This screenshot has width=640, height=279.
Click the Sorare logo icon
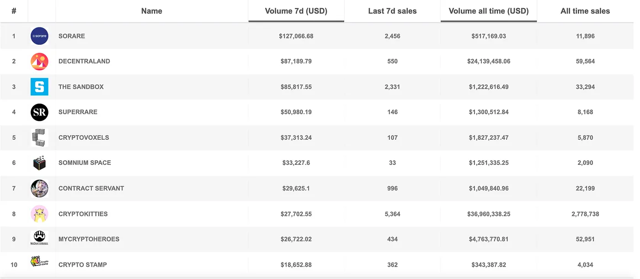(39, 36)
